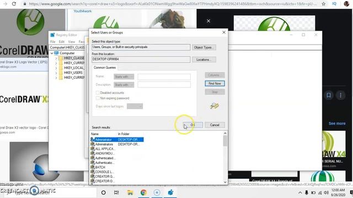Click the Description query input field
The image size is (353, 198).
click(164, 85)
